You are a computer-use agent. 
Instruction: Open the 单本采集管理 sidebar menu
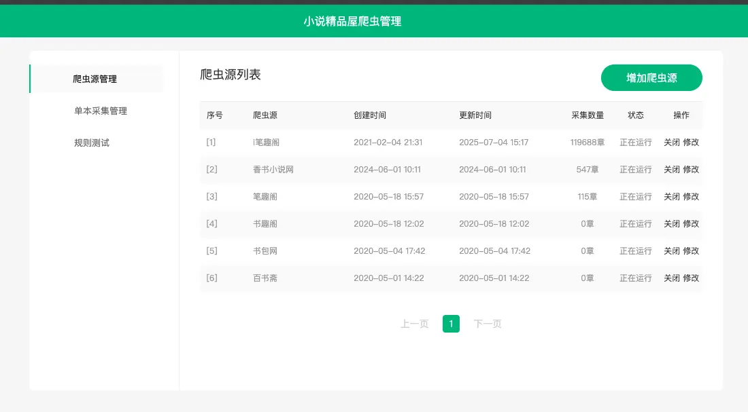coord(101,111)
